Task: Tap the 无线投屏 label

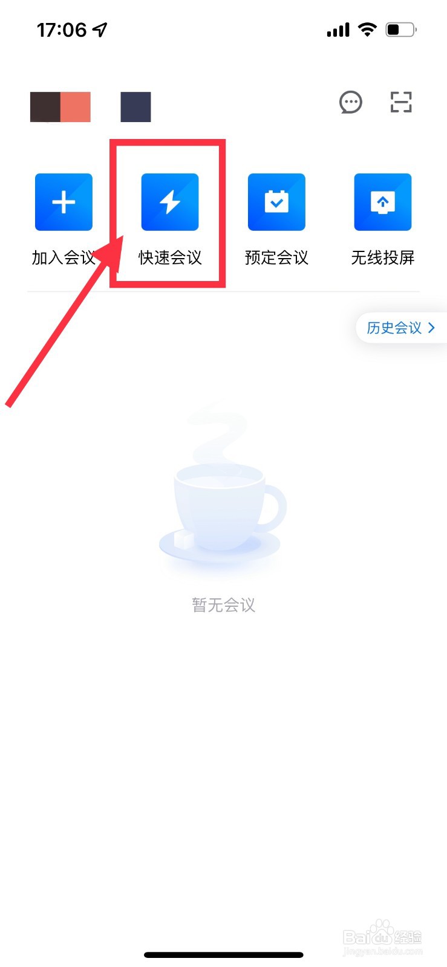Action: 383,258
